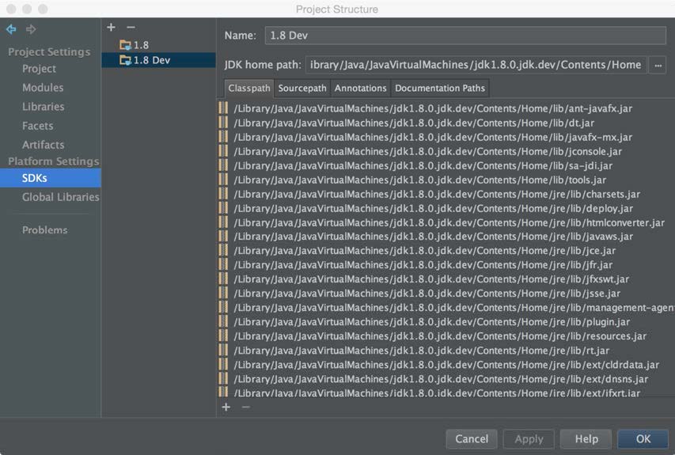The height and width of the screenshot is (455, 675).
Task: Click jar icon beside dt.jar
Action: point(223,123)
